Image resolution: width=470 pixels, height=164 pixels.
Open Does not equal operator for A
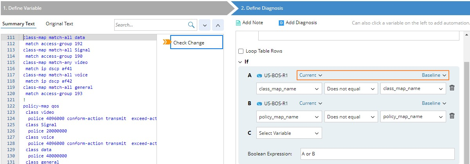click(351, 88)
